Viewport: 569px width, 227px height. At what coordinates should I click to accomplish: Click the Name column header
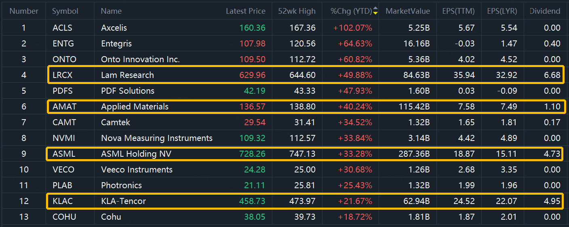tap(111, 11)
